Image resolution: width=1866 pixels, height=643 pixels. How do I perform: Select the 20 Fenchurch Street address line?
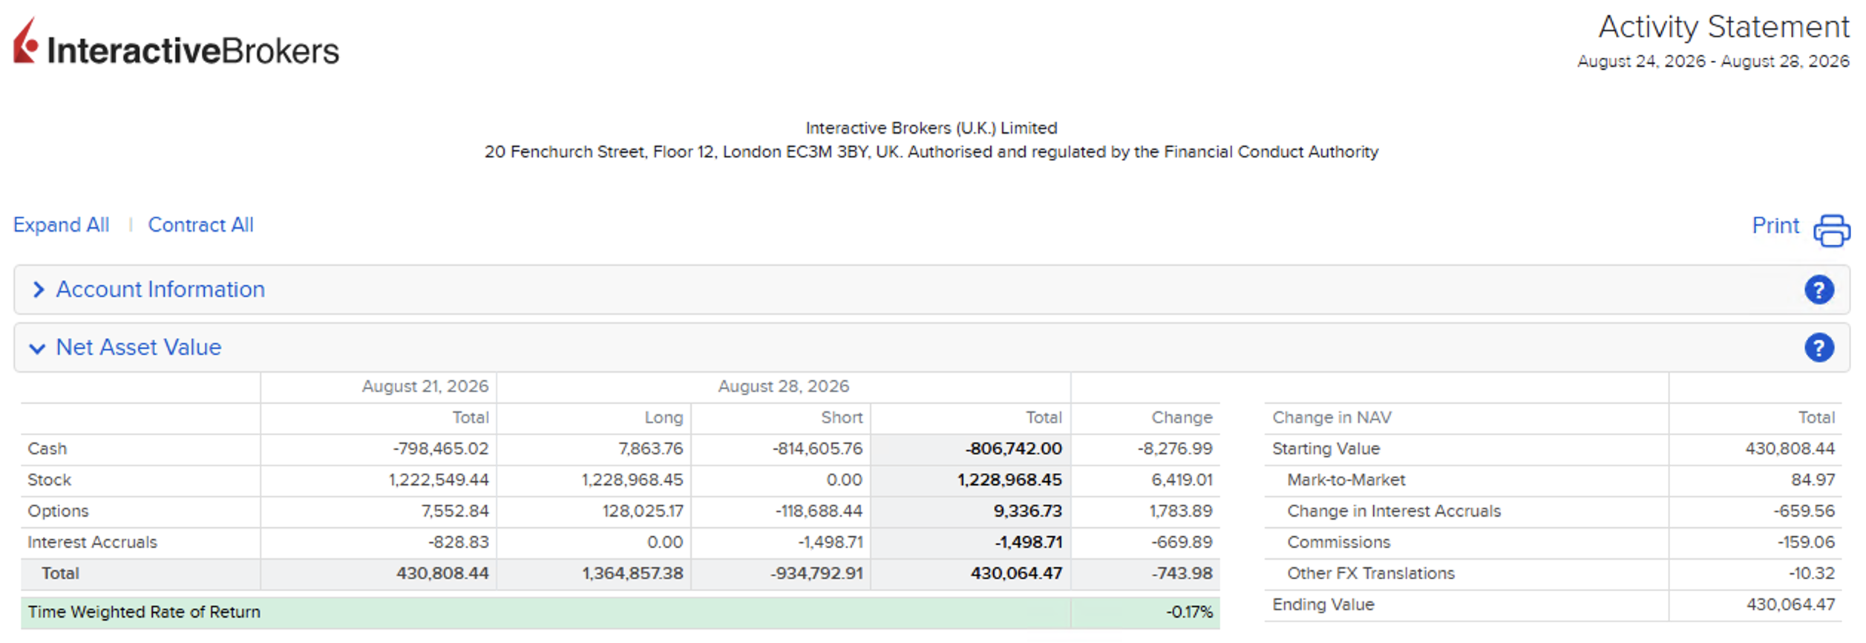[932, 151]
